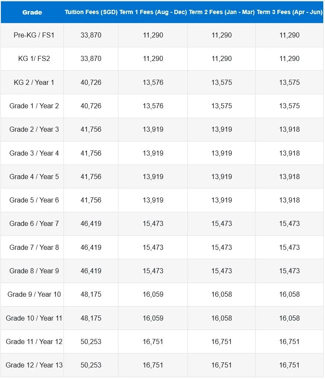
Task: Click the Tuition Fees (SGD) header
Action: click(91, 12)
